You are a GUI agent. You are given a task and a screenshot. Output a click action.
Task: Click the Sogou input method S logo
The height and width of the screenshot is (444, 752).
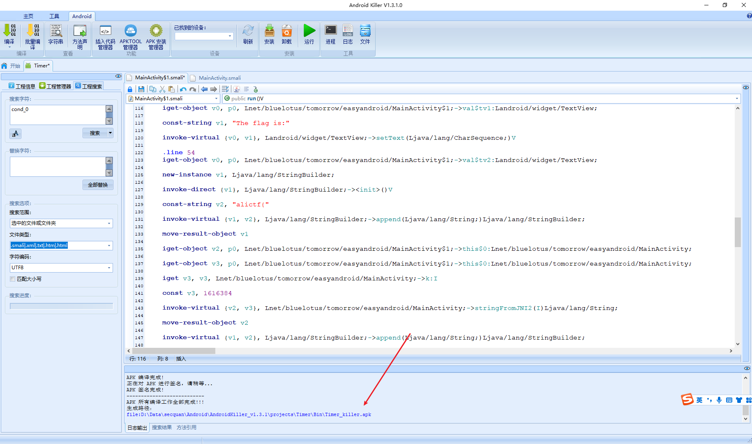(x=687, y=400)
